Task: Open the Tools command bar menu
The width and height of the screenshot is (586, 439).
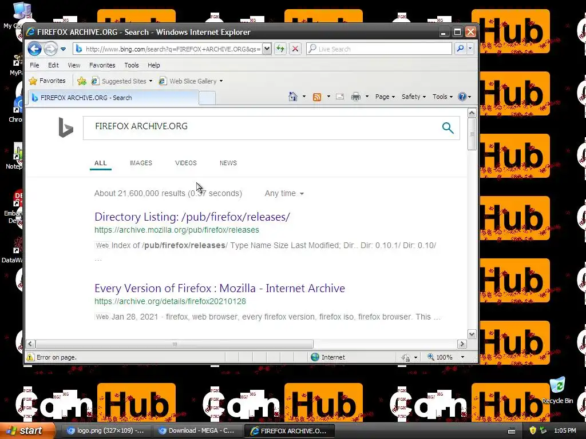Action: pyautogui.click(x=442, y=97)
